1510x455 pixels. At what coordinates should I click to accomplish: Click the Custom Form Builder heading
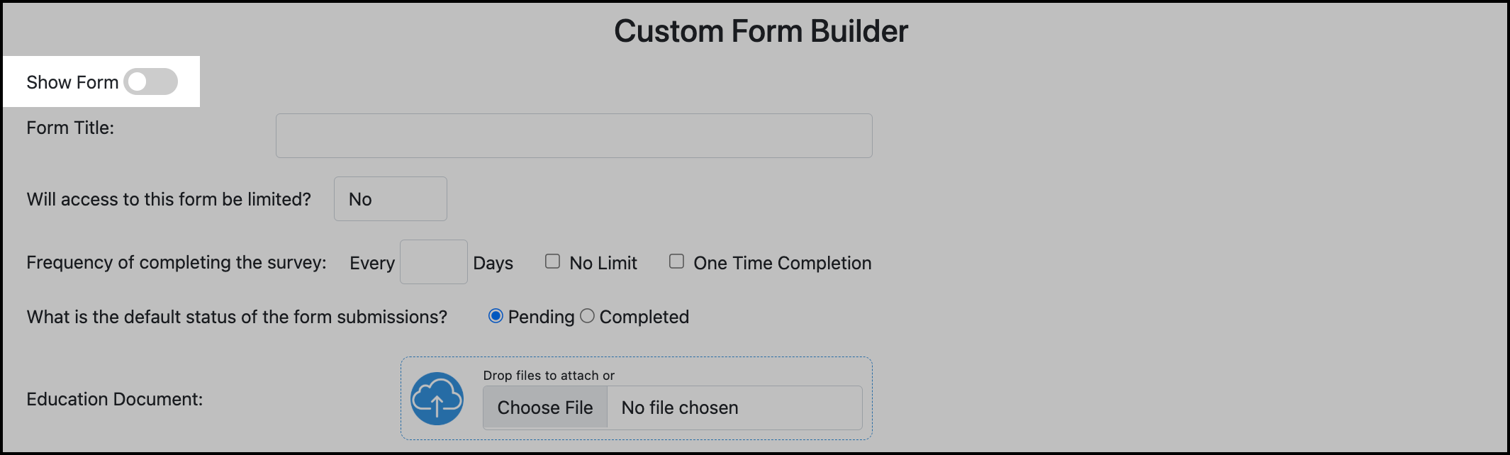click(x=761, y=31)
